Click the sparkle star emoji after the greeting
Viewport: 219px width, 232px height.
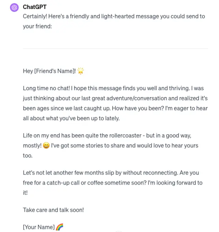coord(81,71)
